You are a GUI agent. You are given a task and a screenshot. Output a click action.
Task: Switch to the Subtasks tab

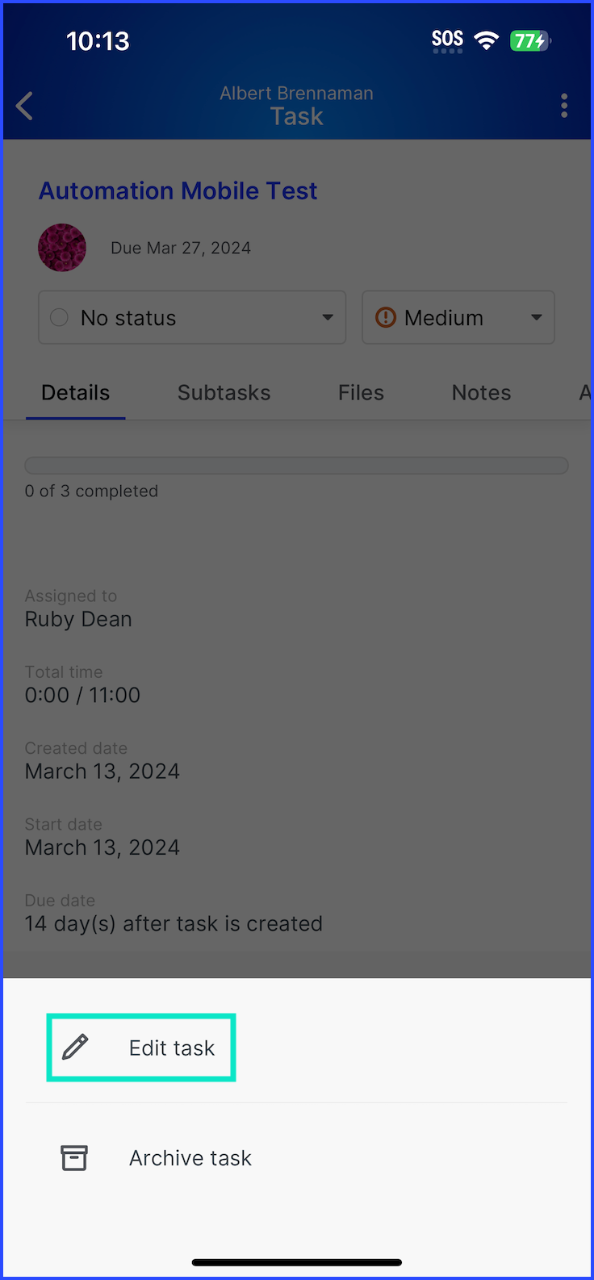224,392
